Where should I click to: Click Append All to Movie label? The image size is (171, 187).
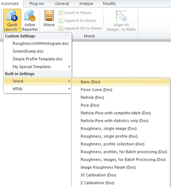tap(83, 28)
